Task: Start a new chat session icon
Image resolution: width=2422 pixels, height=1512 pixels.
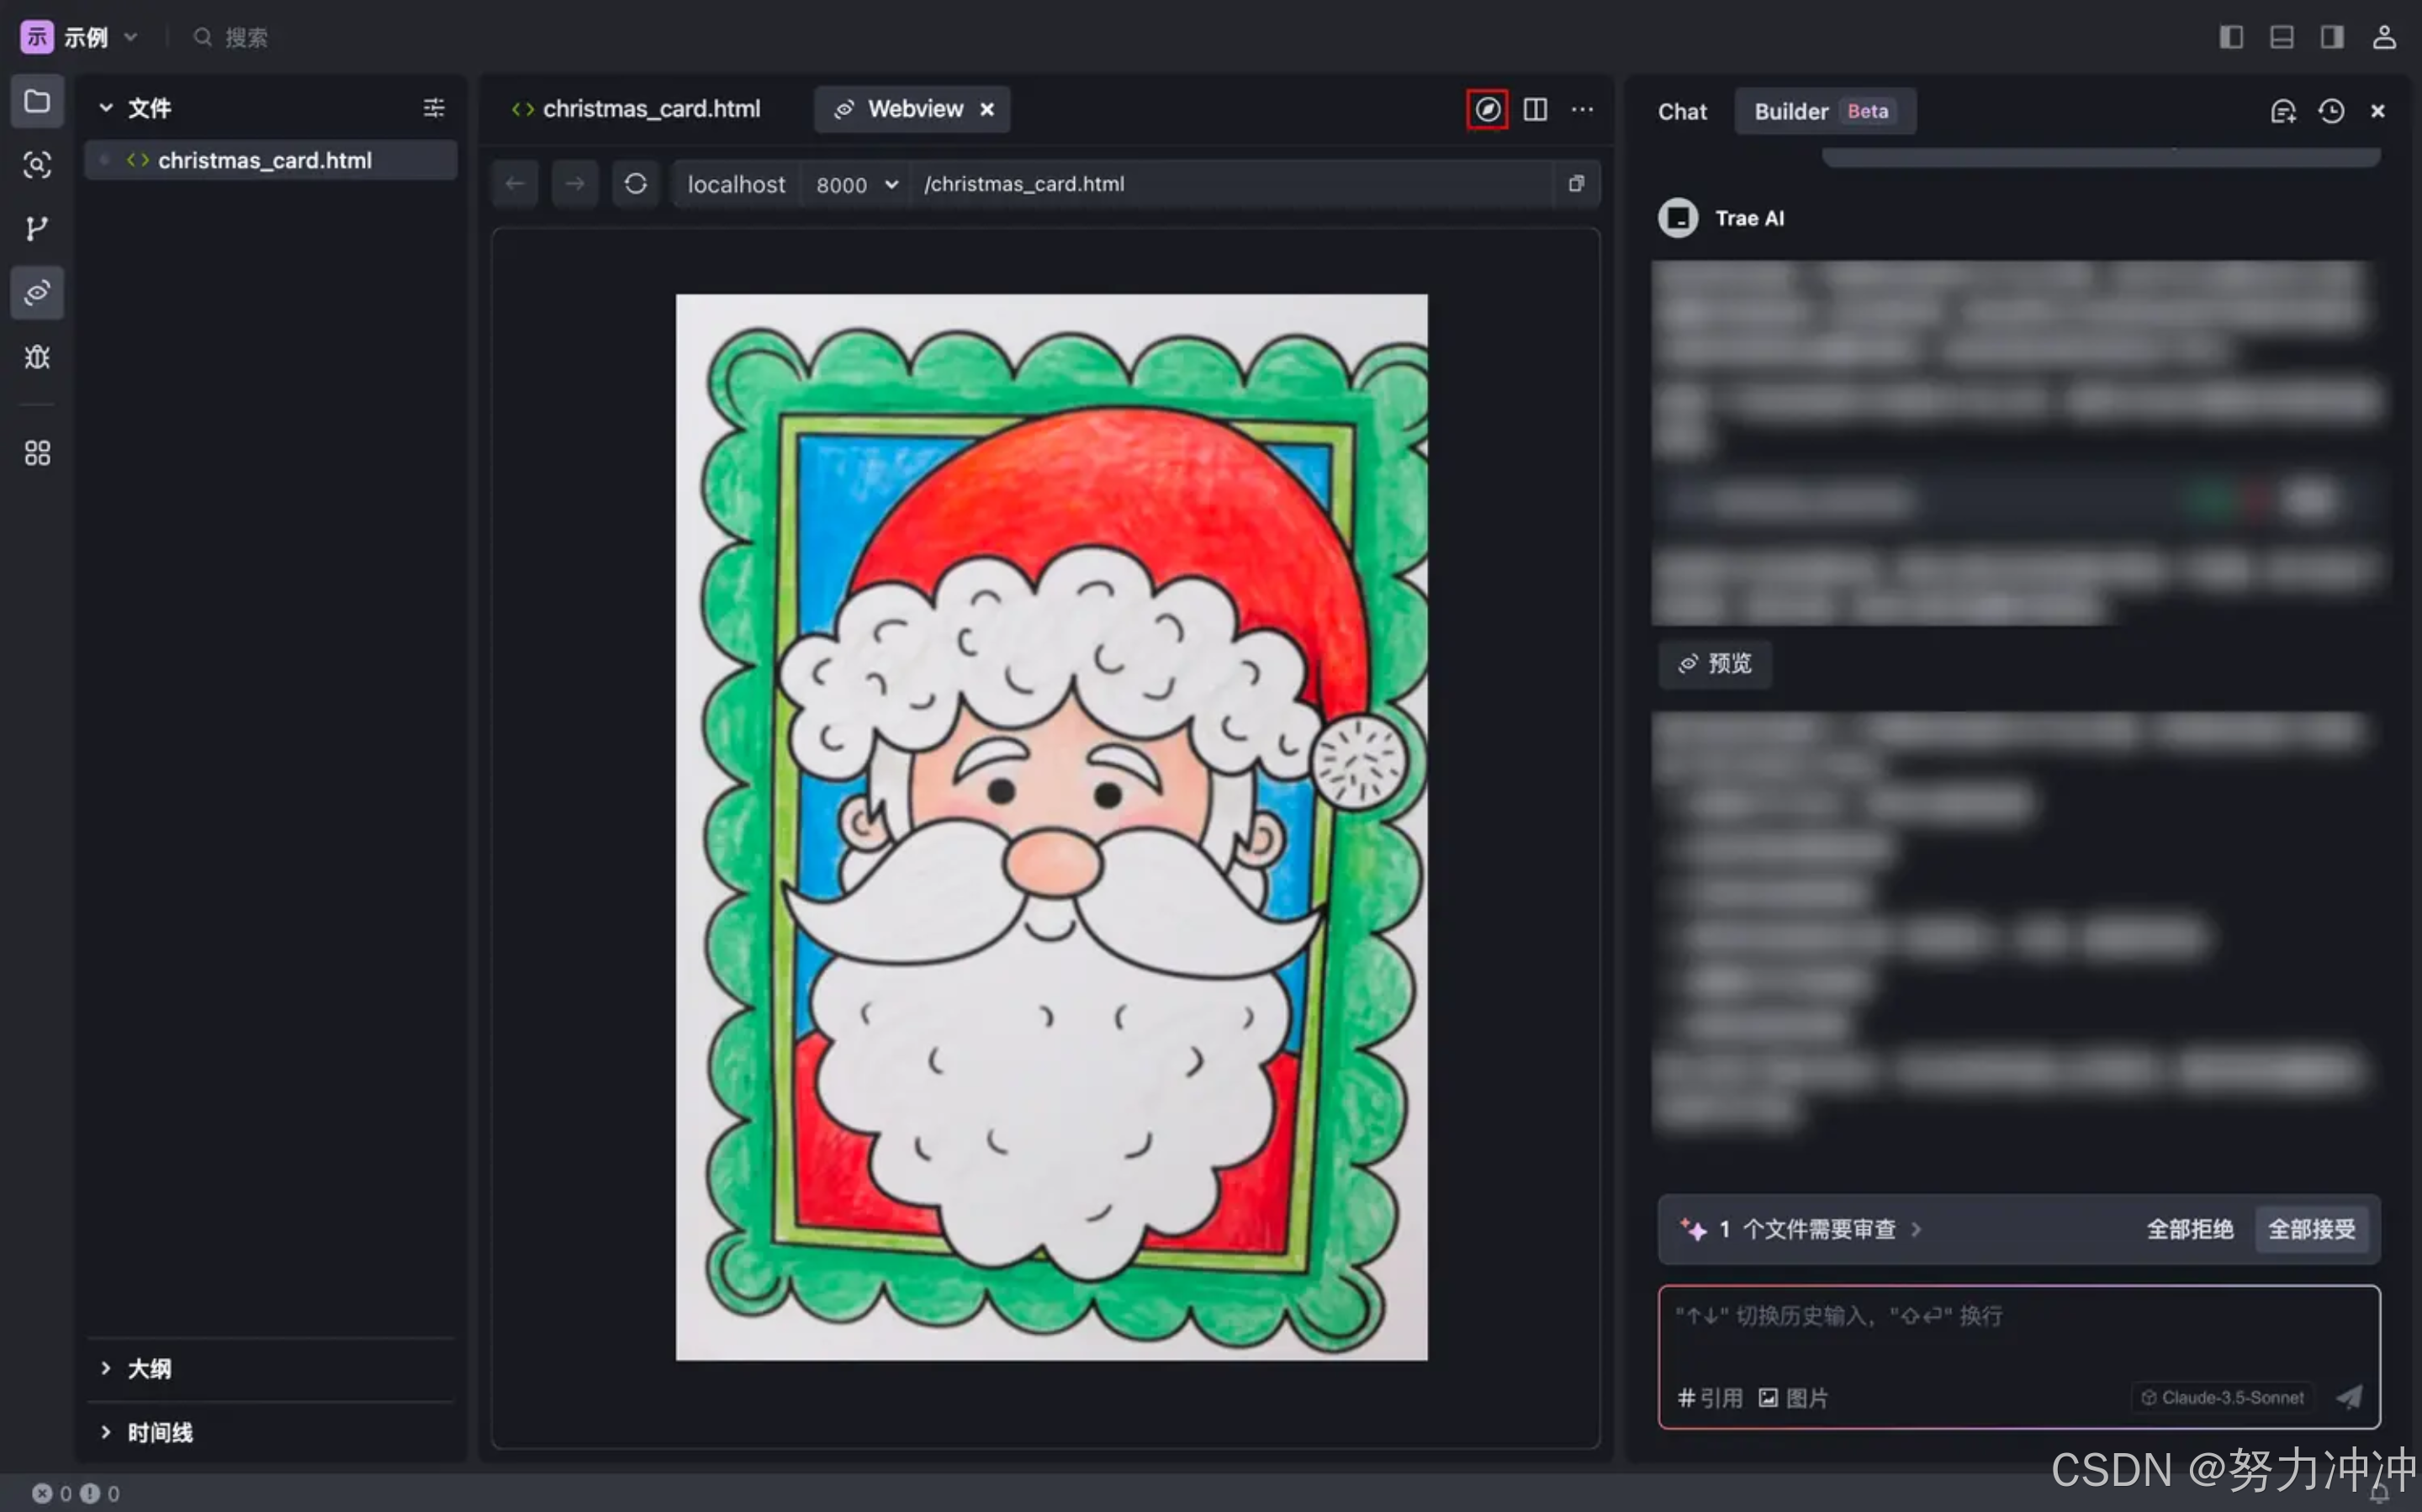Action: [x=2283, y=111]
